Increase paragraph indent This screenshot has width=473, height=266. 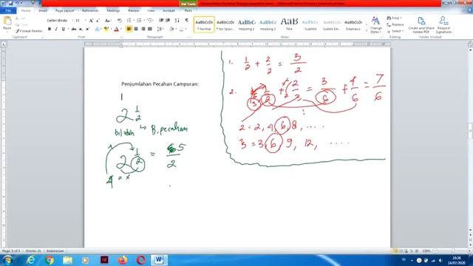[x=168, y=20]
